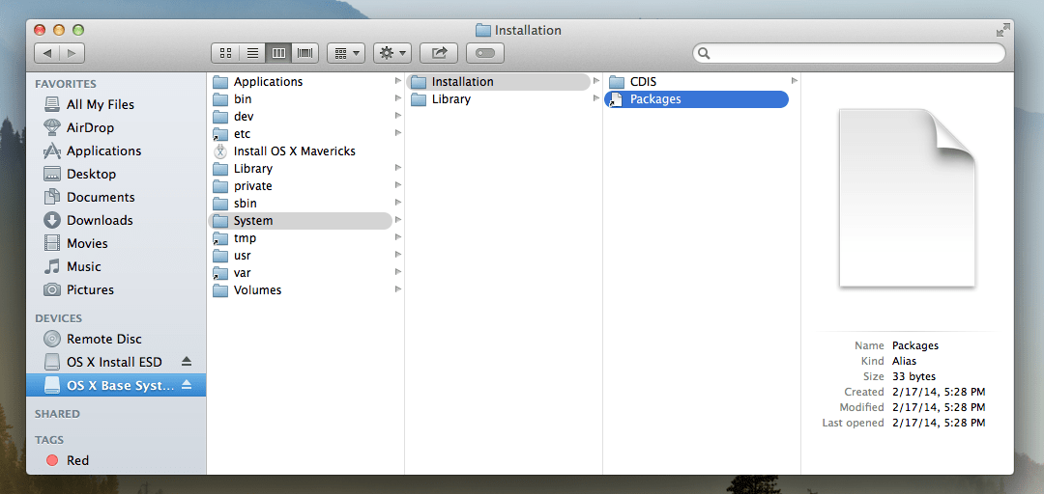Select the System folder

click(x=300, y=221)
